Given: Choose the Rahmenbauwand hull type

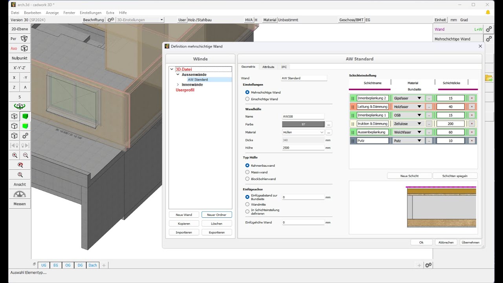Looking at the screenshot, I should point(247,165).
